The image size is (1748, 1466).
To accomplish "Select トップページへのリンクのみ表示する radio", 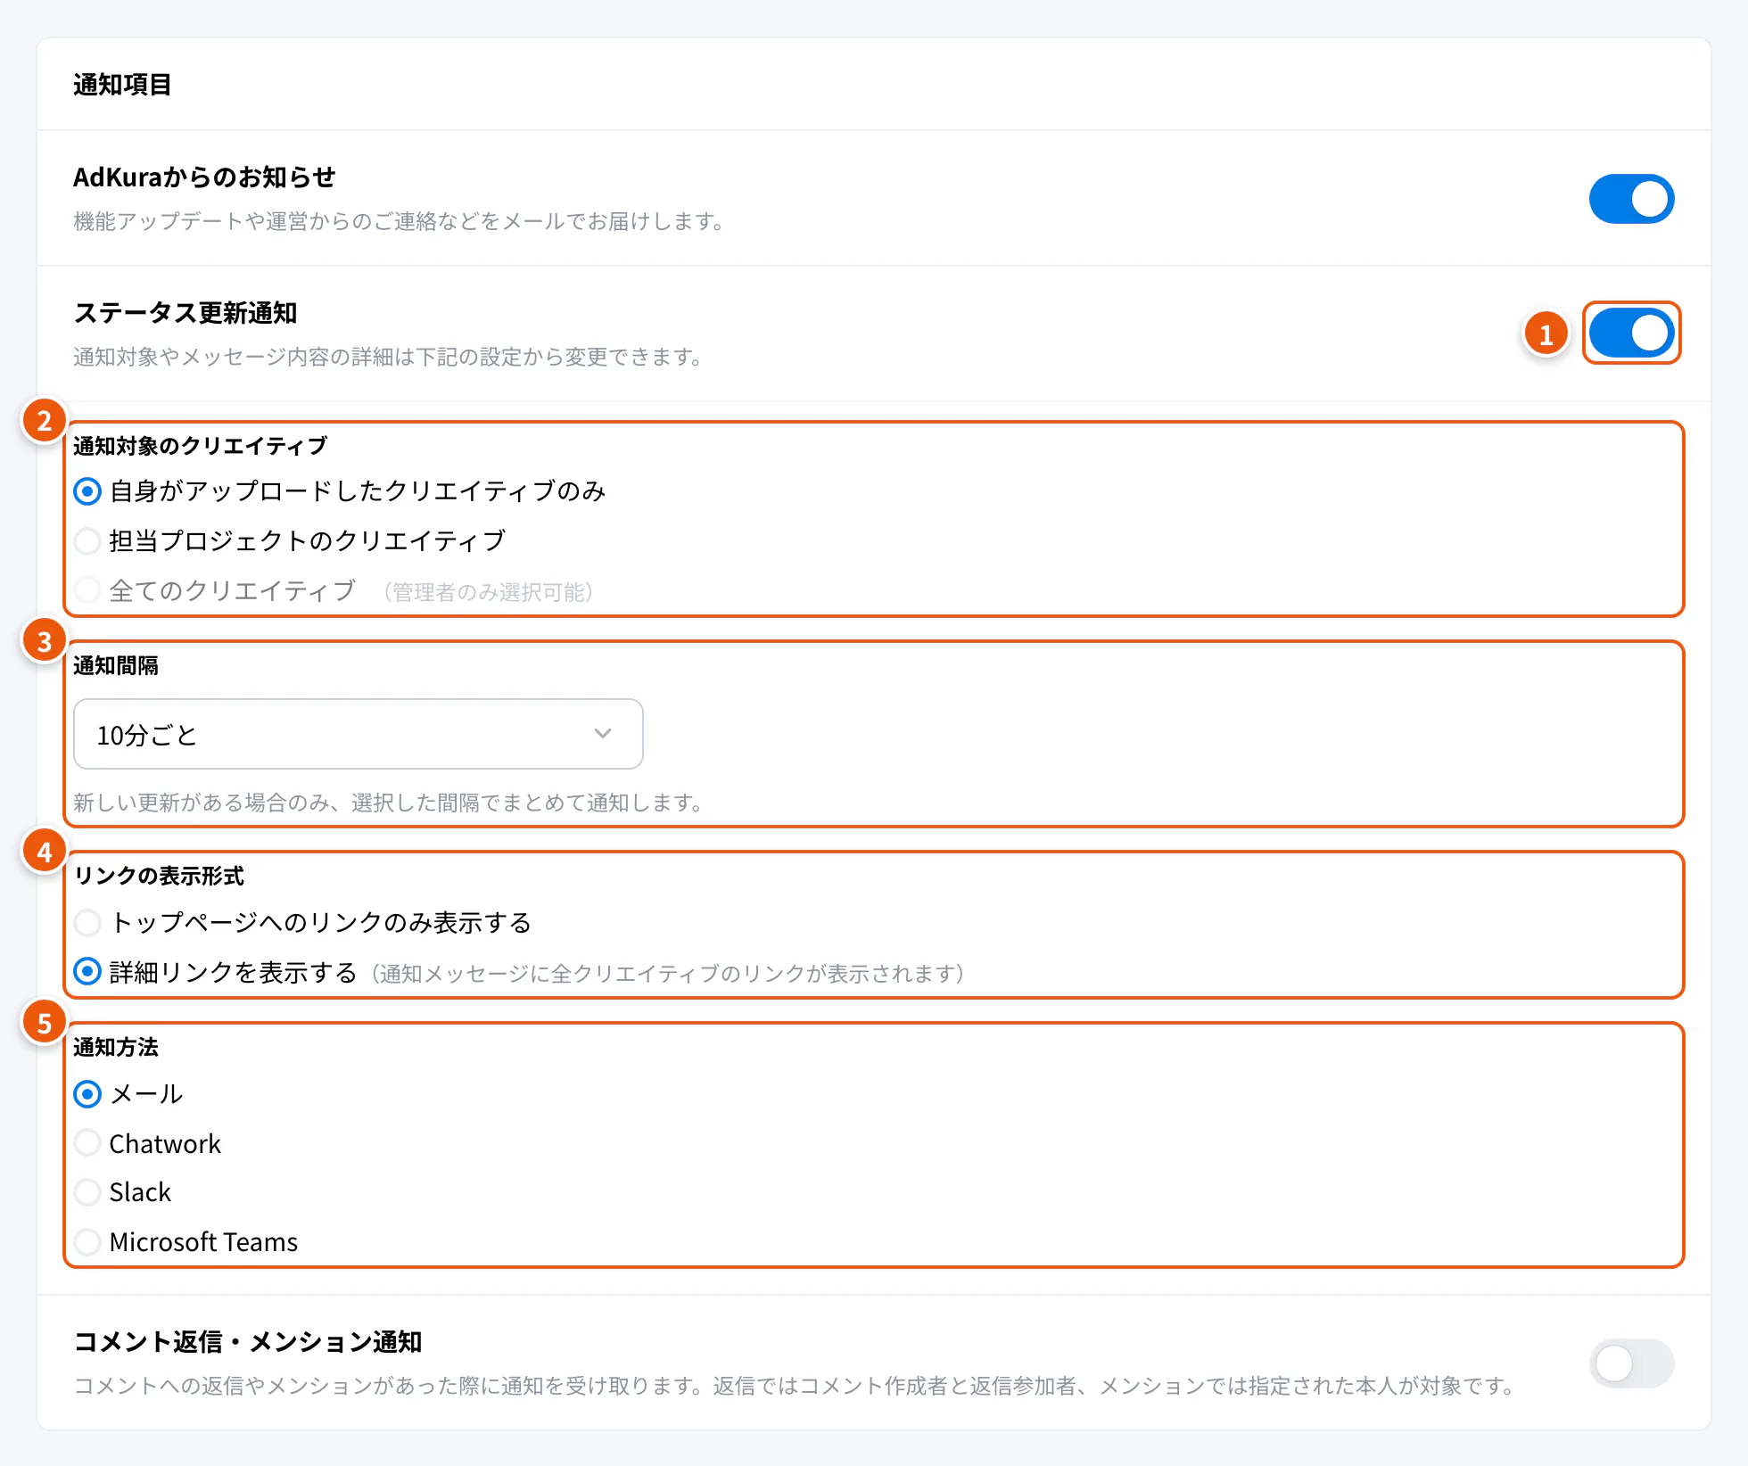I will 87,922.
